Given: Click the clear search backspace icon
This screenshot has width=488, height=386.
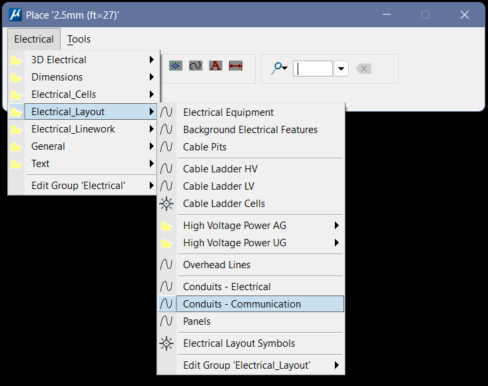Looking at the screenshot, I should tap(363, 69).
